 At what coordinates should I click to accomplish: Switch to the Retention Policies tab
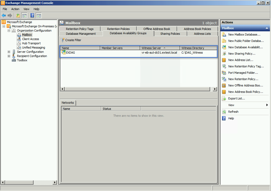(118, 29)
